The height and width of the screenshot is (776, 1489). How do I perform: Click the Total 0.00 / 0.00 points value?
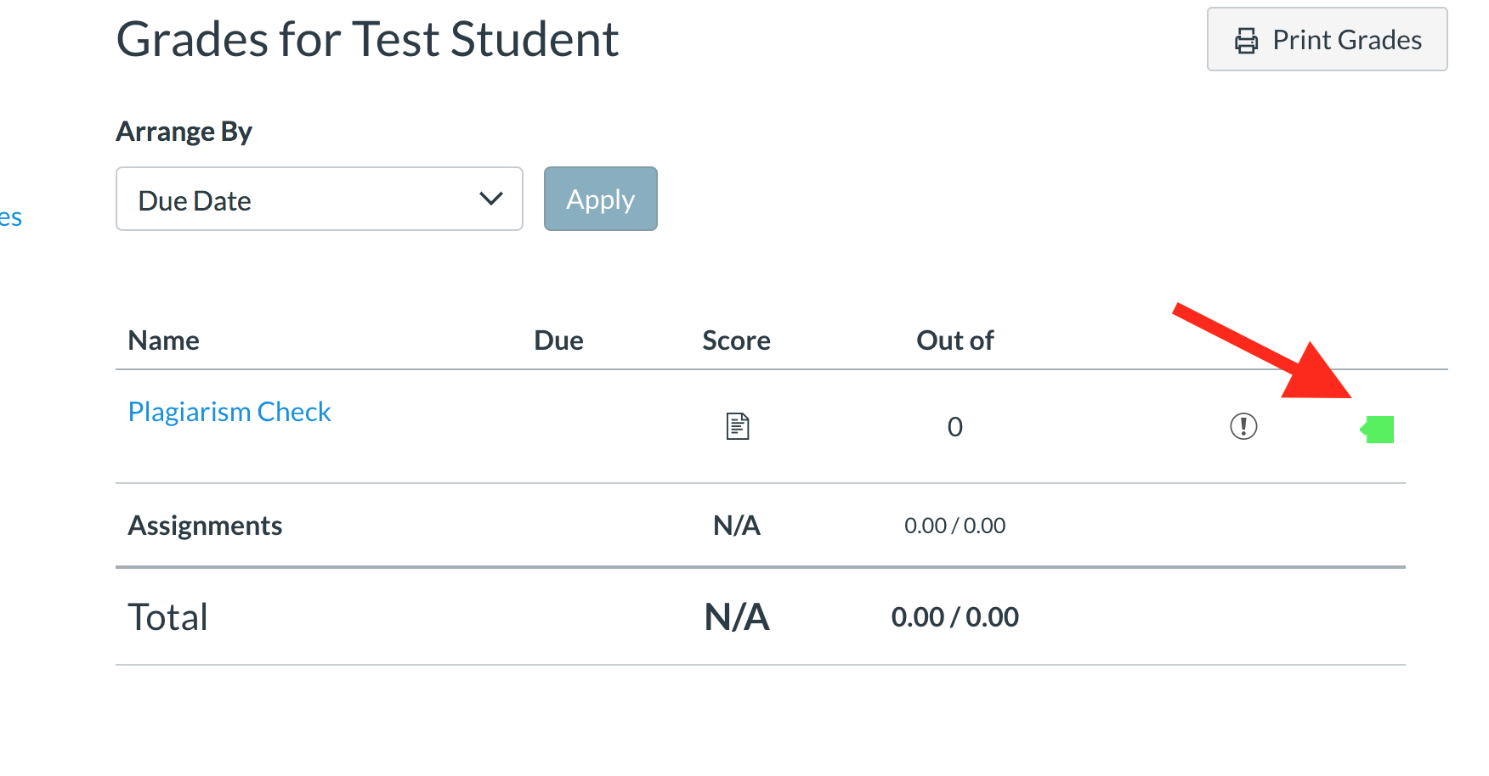(x=954, y=617)
